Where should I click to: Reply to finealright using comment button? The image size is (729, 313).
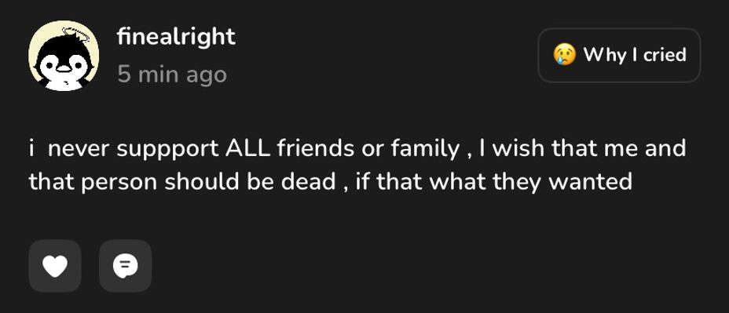point(126,266)
